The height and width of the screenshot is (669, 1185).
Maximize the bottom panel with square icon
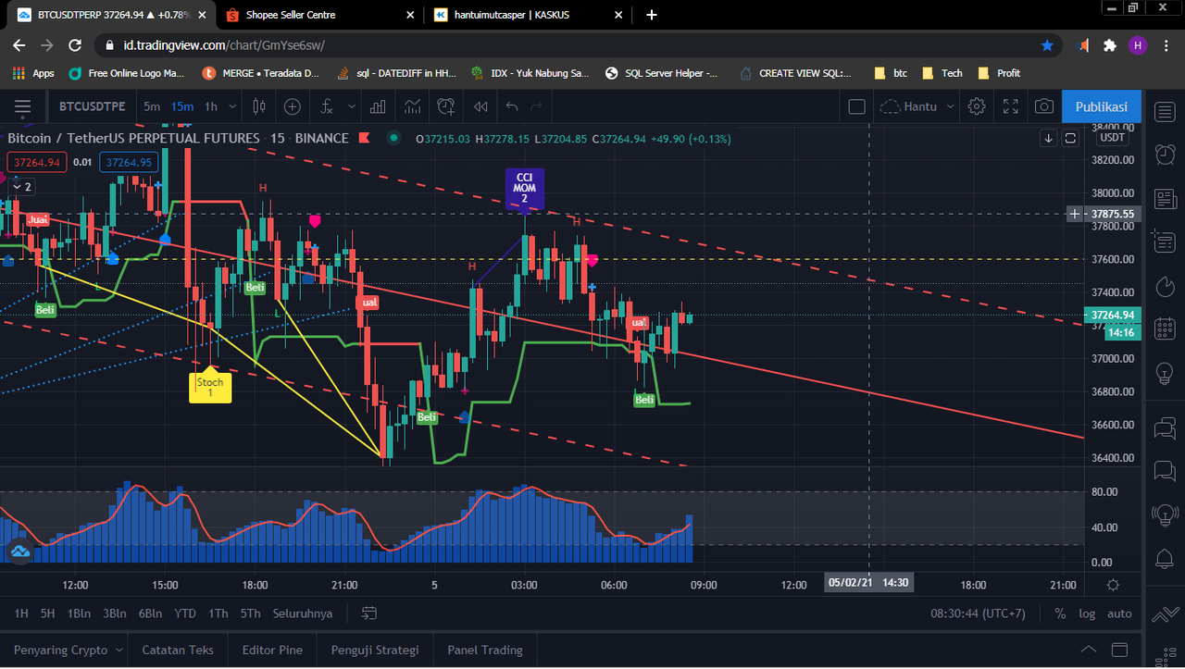click(x=1120, y=650)
